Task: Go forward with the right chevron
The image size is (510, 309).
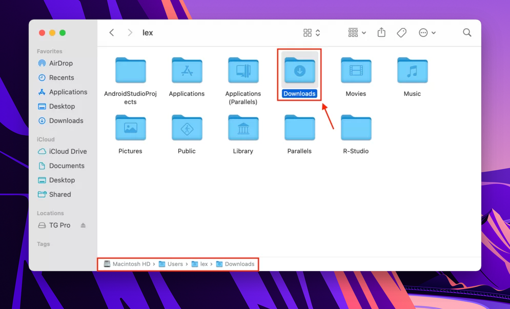Action: (130, 32)
